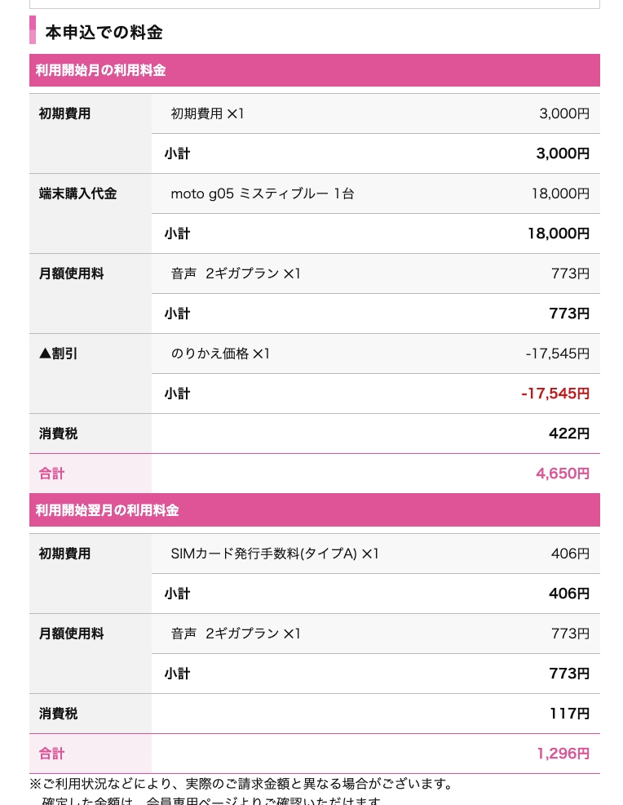The width and height of the screenshot is (623, 805).
Task: Click the 初期費用 ×1 line item
Action: [x=207, y=113]
